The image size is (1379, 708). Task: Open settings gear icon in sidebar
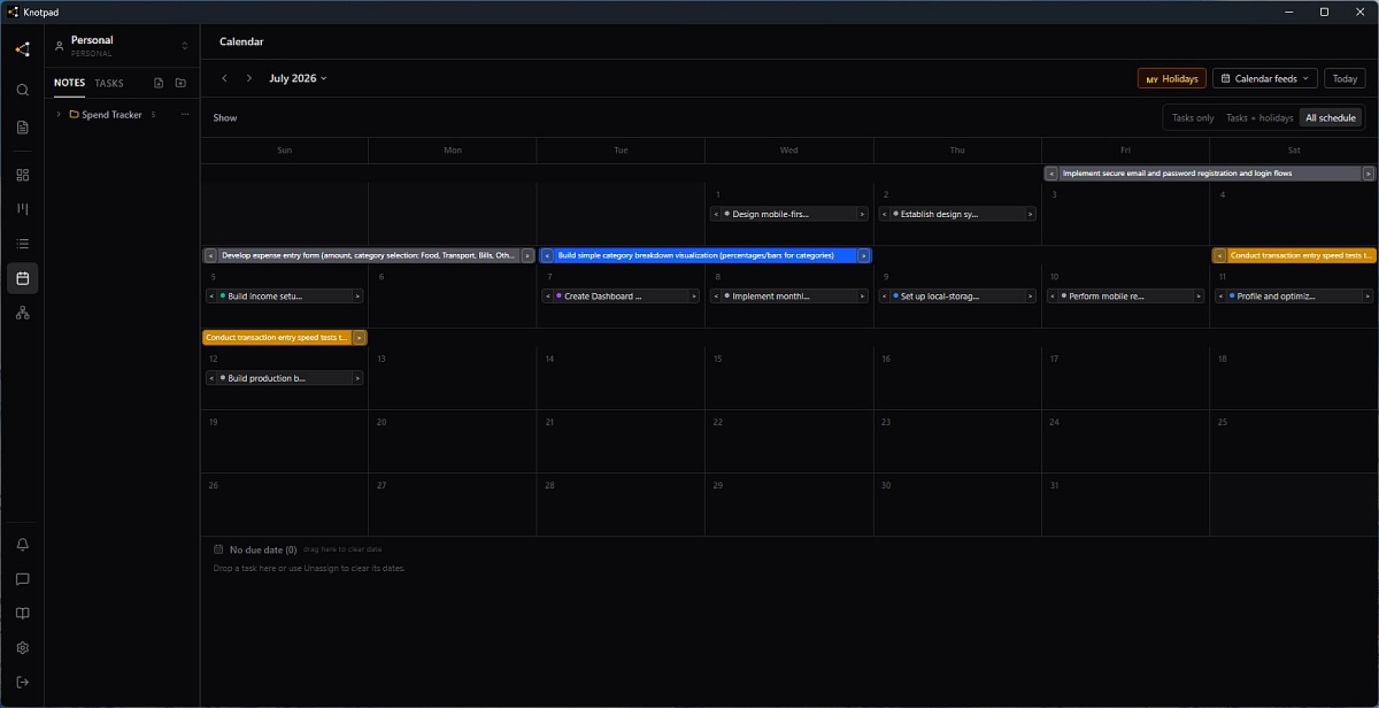[23, 648]
